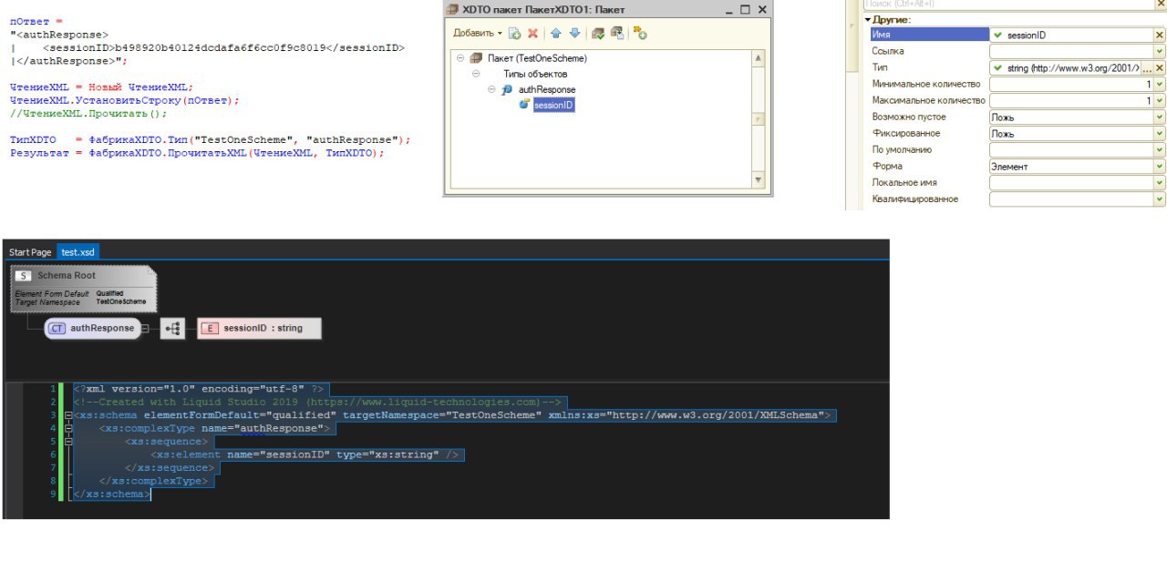Select the authResponse complex type node
The width and height of the screenshot is (1167, 571).
tap(92, 328)
